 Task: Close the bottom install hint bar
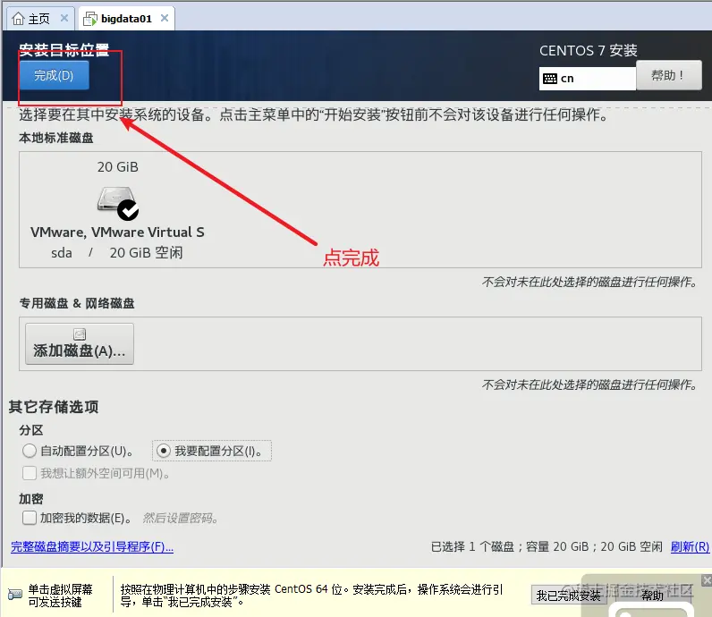tap(707, 580)
